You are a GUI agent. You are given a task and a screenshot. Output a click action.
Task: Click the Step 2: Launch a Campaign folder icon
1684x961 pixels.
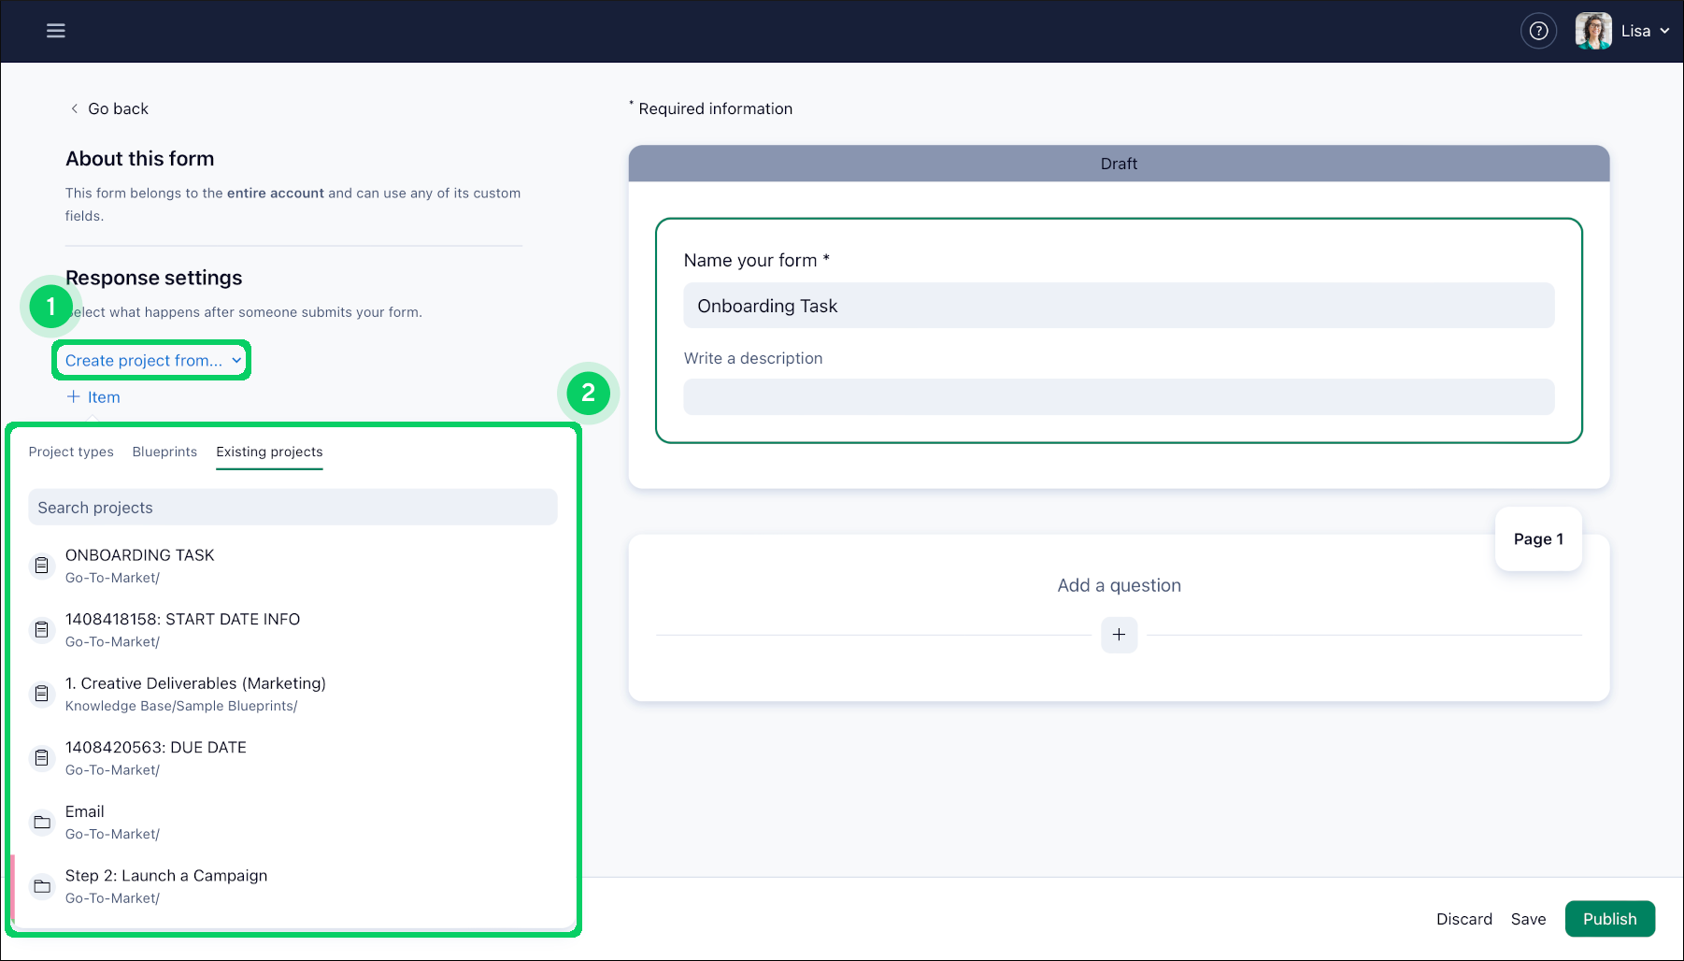tap(42, 886)
